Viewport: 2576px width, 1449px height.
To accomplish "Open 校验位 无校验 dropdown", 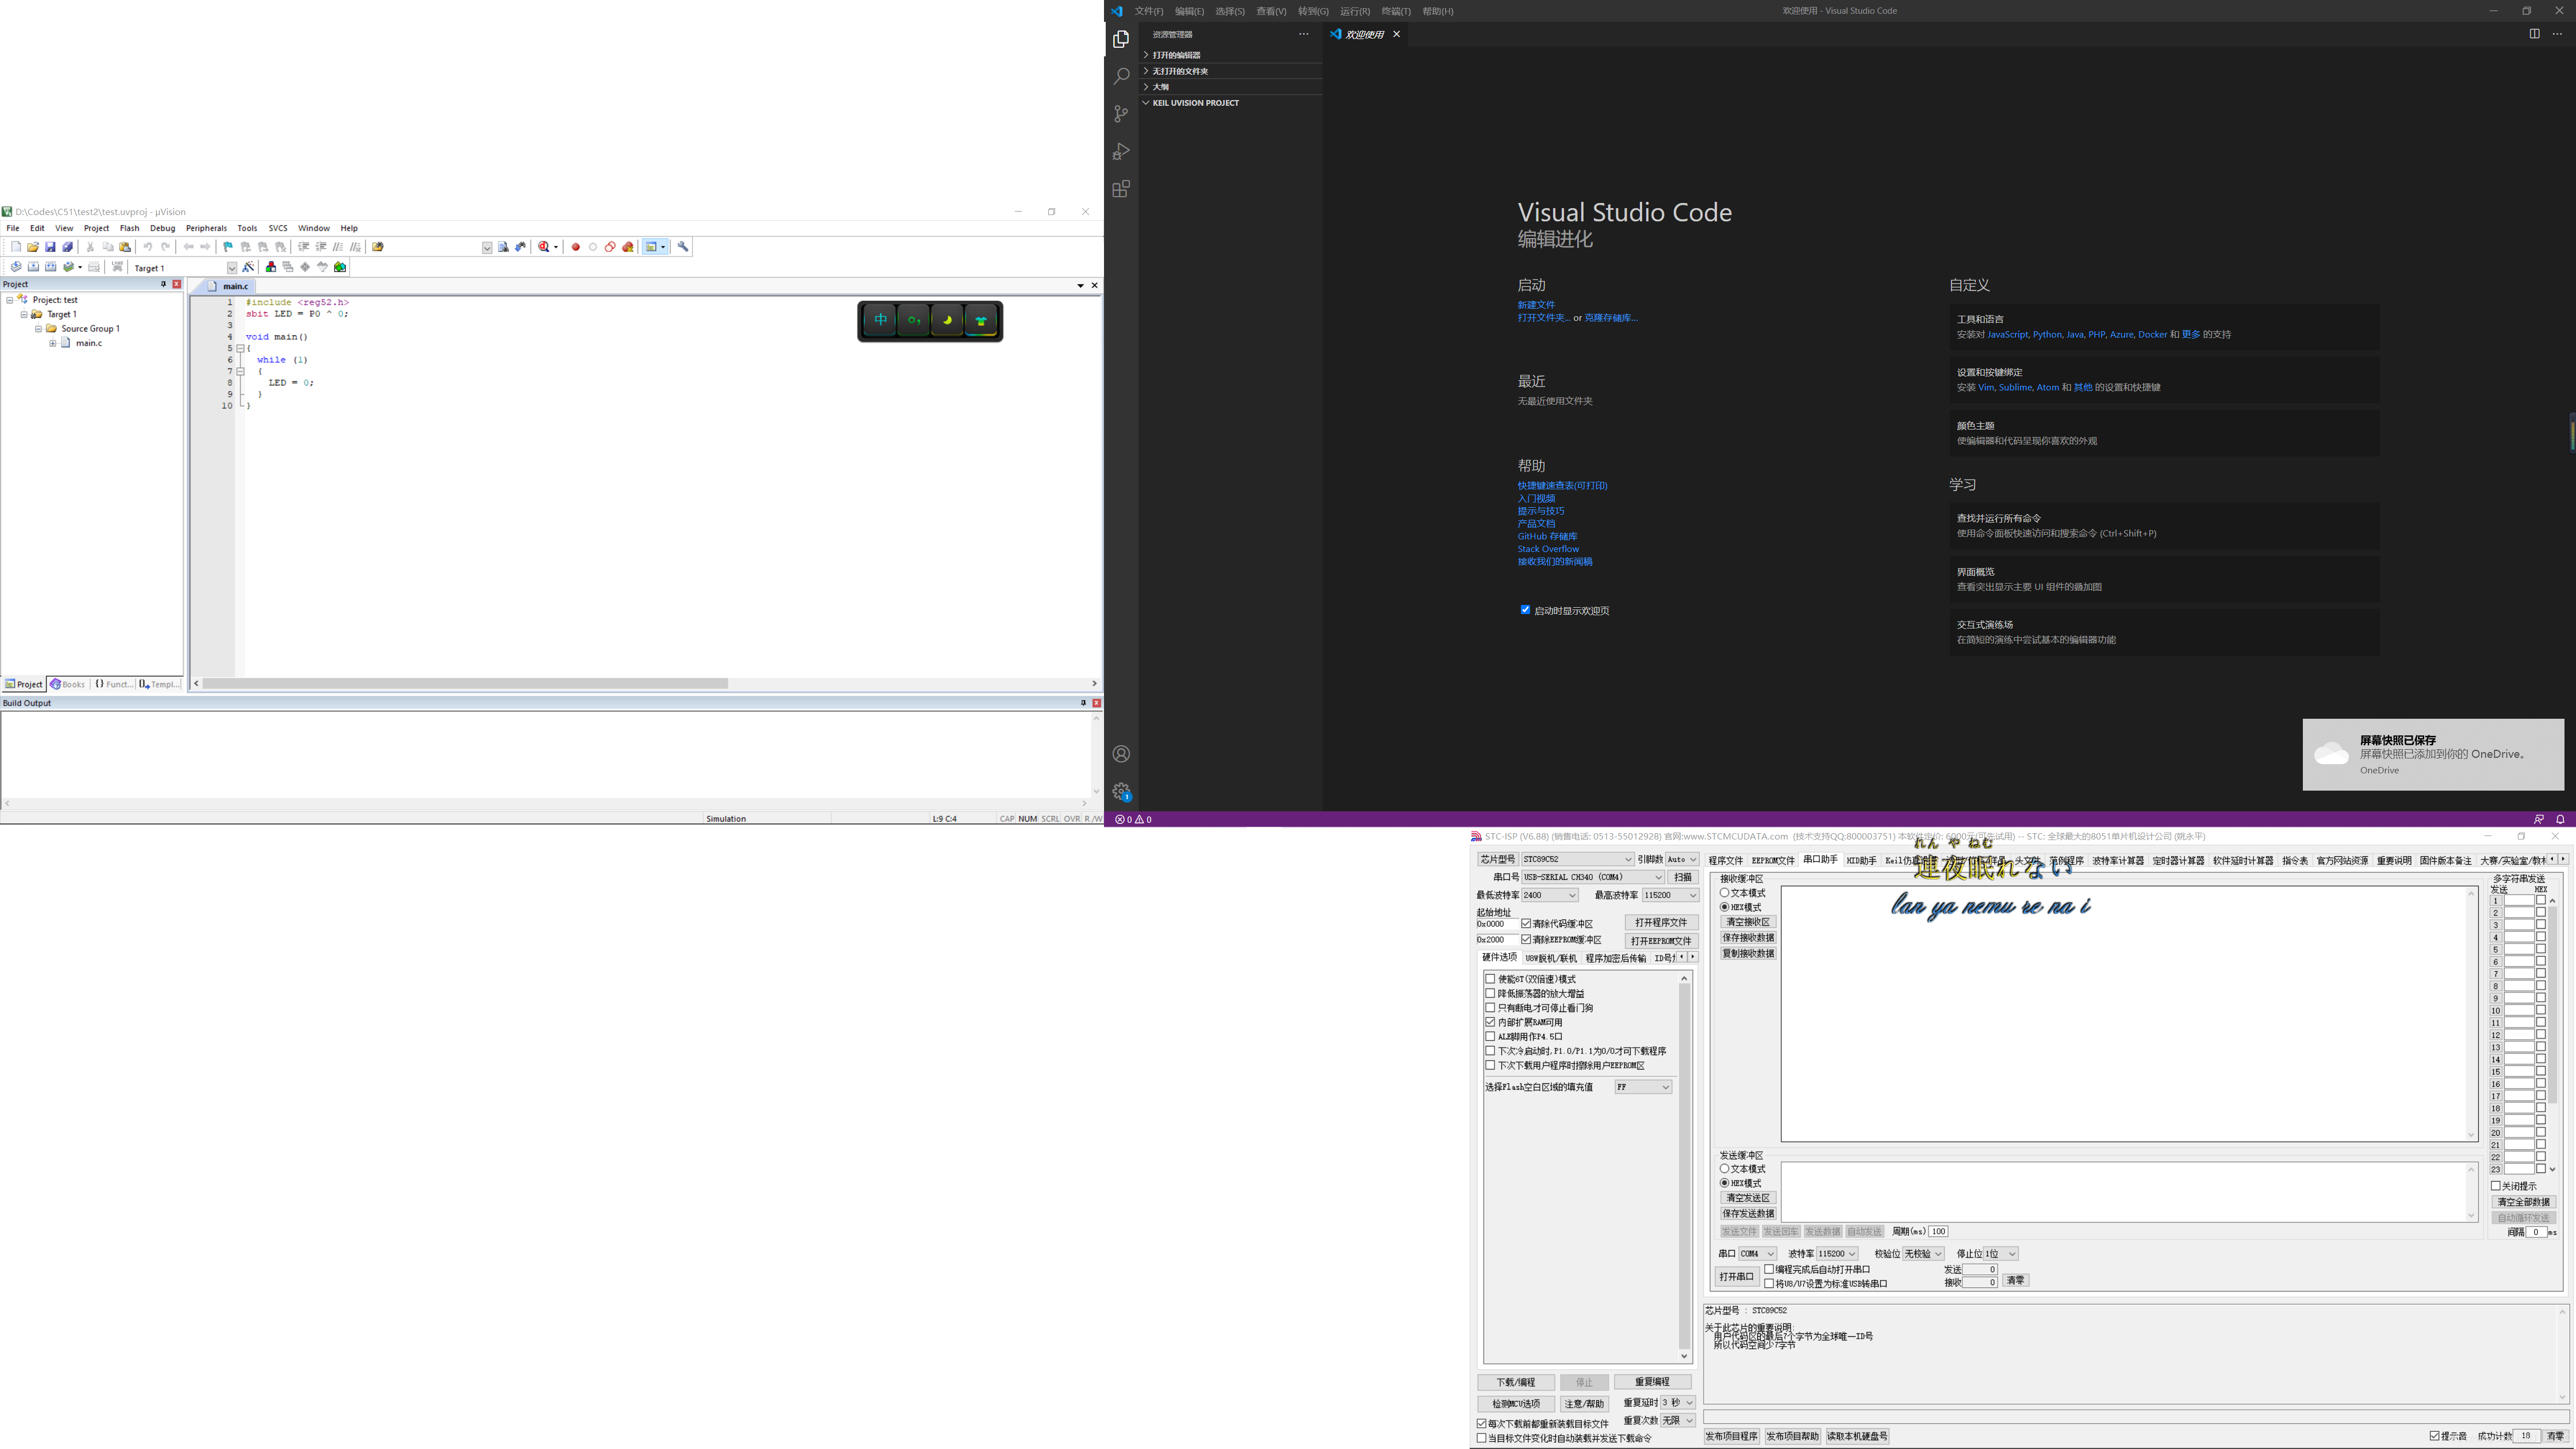I will pyautogui.click(x=1923, y=1254).
